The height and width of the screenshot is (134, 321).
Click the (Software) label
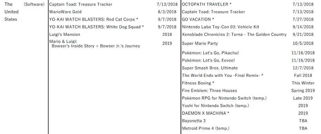pos(34,4)
